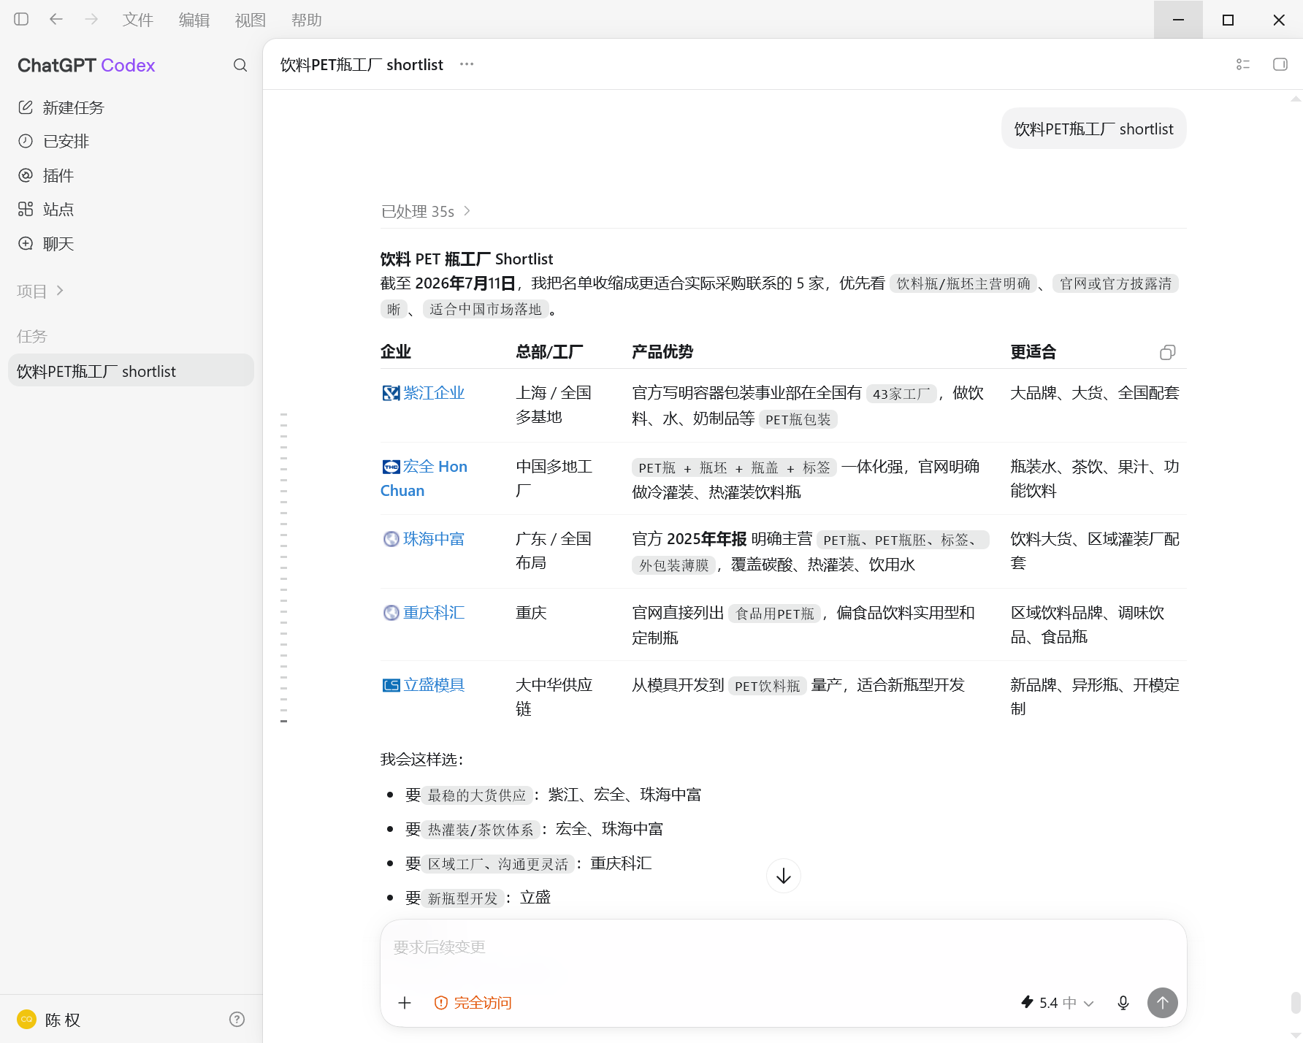The width and height of the screenshot is (1303, 1043).
Task: Start voice input with the microphone icon
Action: coord(1123,1003)
